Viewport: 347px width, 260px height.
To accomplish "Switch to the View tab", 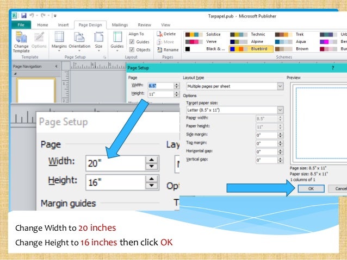I will [x=165, y=25].
